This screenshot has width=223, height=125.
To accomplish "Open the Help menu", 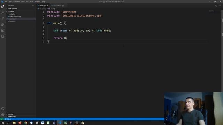I will (x=44, y=2).
